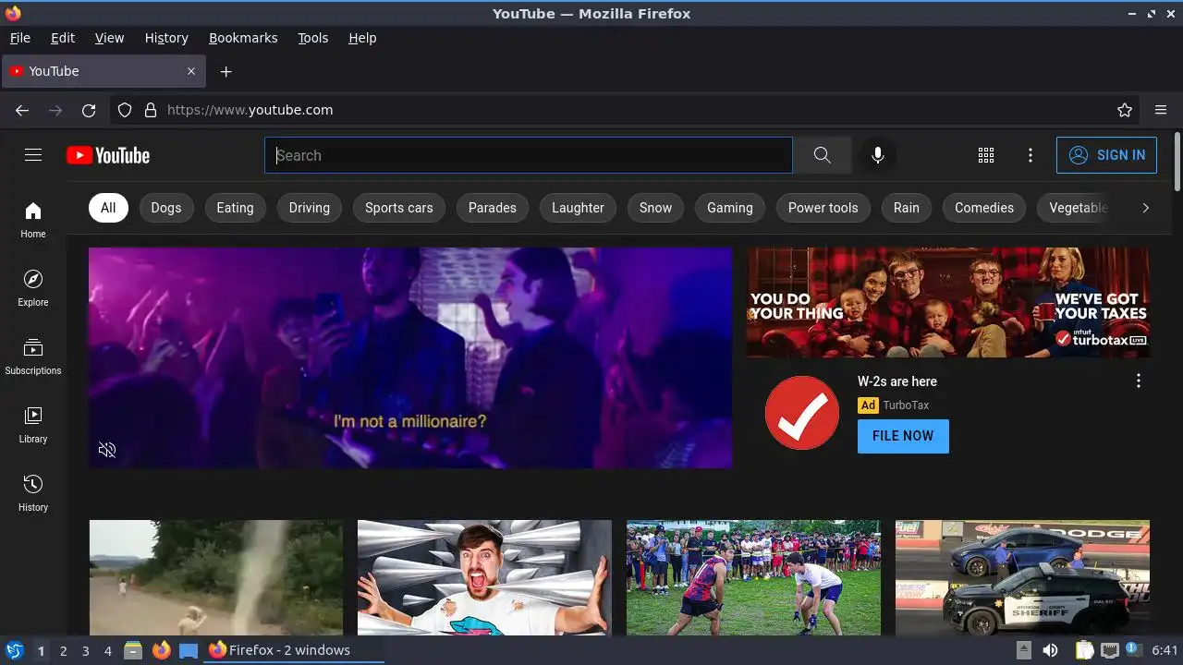Open Explore in sidebar

tap(33, 288)
